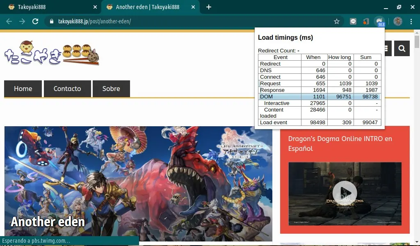Open the Sobre page

tap(111, 89)
